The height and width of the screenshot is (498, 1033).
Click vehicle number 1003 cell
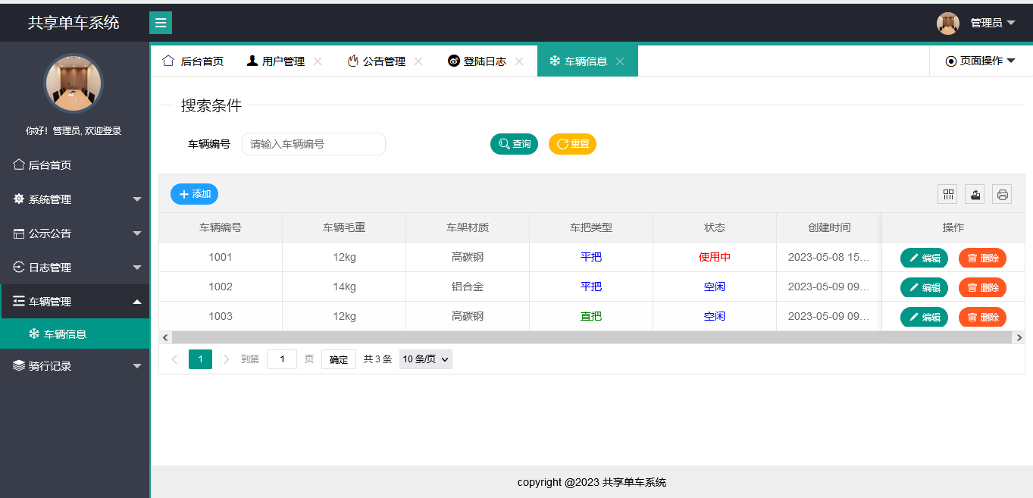[221, 316]
